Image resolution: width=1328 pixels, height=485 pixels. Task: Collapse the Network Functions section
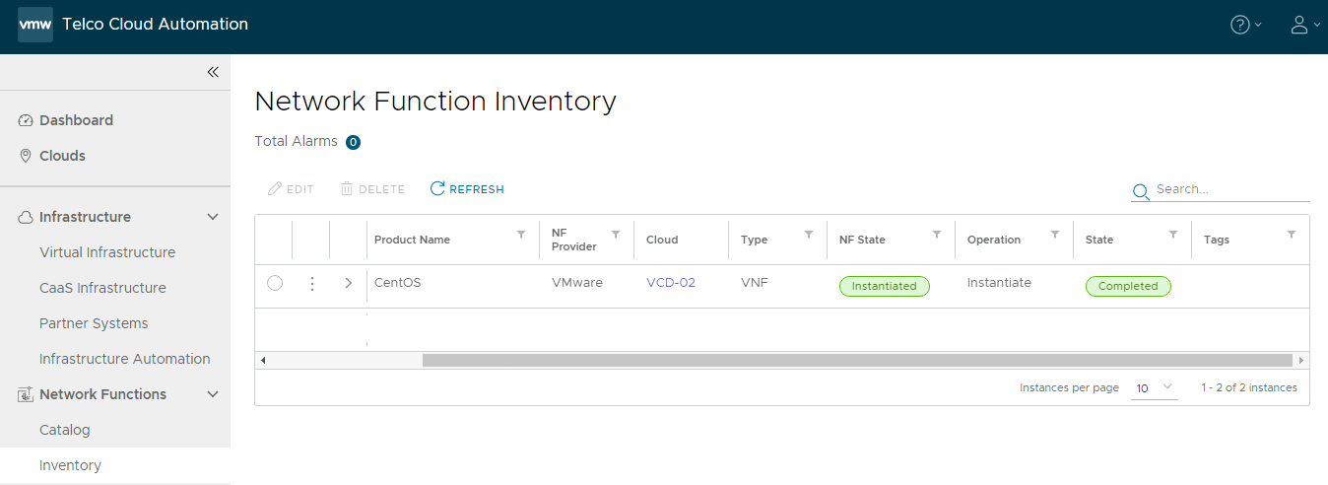point(212,394)
